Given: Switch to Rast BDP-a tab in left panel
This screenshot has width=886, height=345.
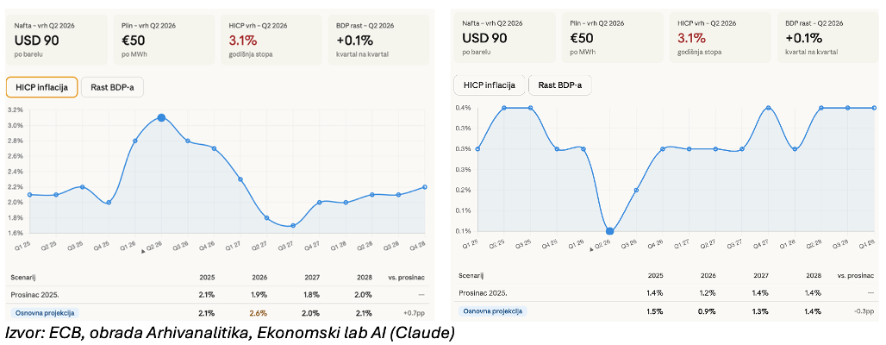Looking at the screenshot, I should tap(113, 87).
